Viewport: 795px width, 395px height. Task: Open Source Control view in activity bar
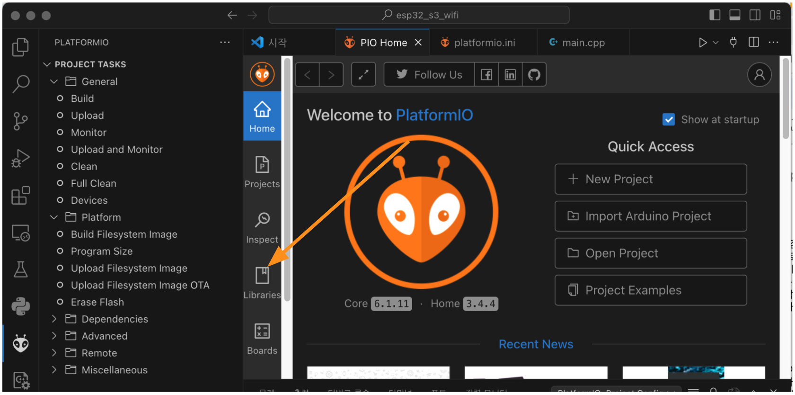point(20,121)
